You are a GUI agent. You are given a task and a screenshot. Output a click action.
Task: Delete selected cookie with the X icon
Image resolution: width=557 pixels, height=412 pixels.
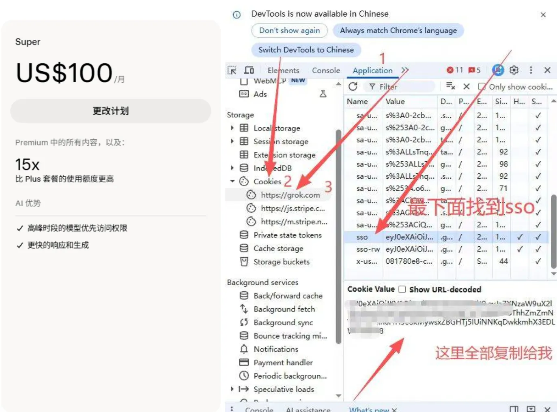(x=467, y=86)
